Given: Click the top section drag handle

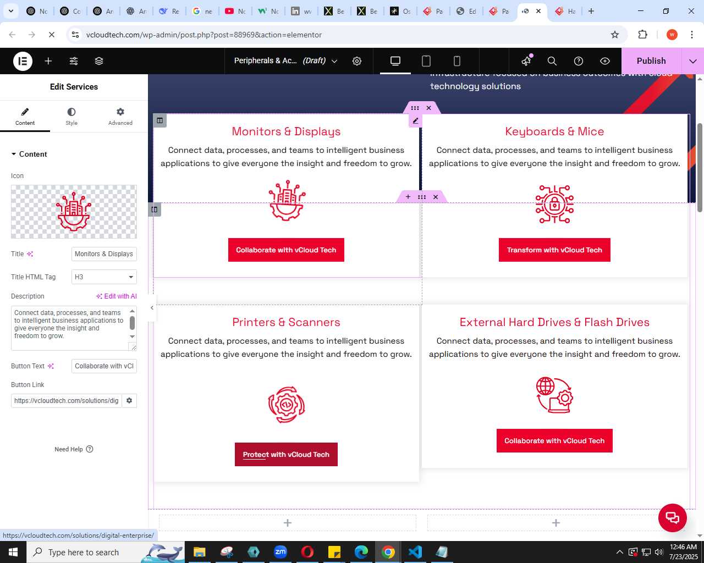Looking at the screenshot, I should 415,108.
